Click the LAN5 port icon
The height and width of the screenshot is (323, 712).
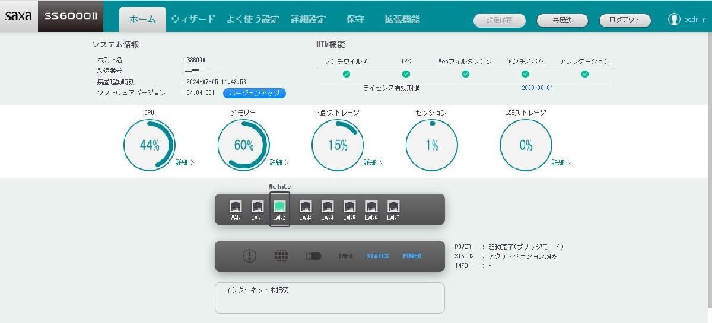[x=349, y=206]
